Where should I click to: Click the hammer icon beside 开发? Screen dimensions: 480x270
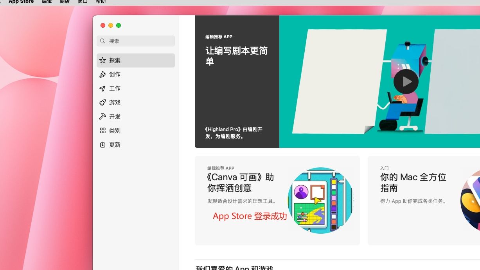tap(102, 117)
